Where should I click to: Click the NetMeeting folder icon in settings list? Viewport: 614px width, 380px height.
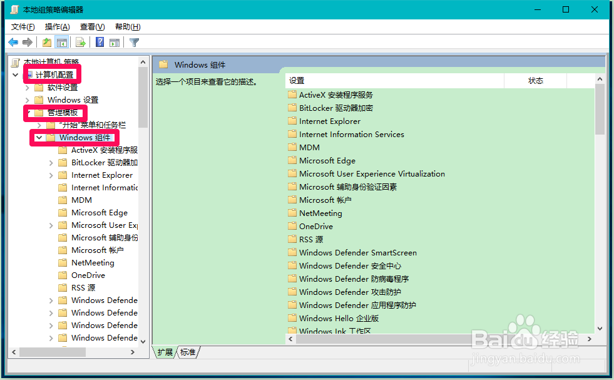pos(292,213)
